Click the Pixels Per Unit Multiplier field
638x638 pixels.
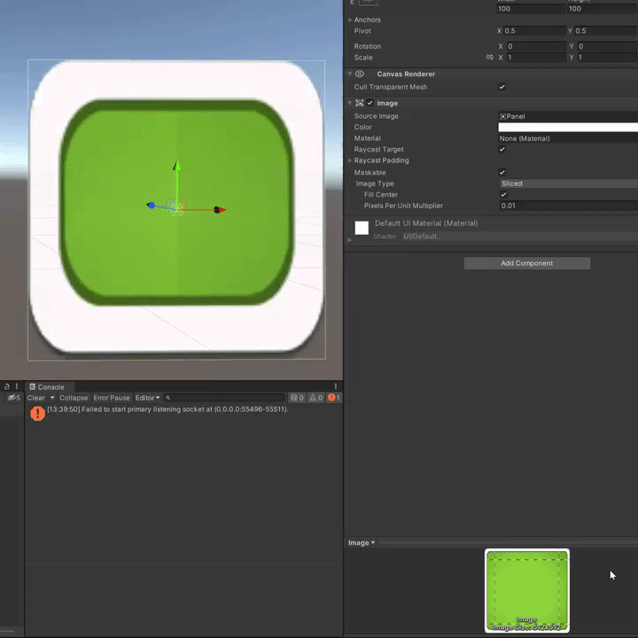point(569,206)
